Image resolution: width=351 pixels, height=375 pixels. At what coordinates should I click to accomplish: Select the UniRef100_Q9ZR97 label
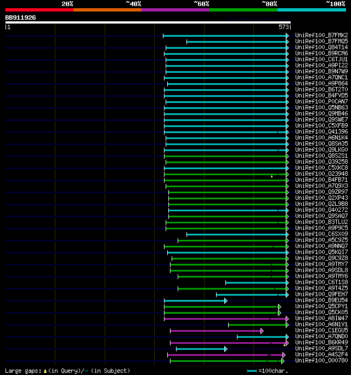pyautogui.click(x=321, y=192)
